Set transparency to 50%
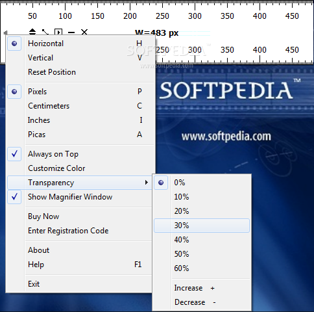314x312 pixels. click(x=202, y=254)
